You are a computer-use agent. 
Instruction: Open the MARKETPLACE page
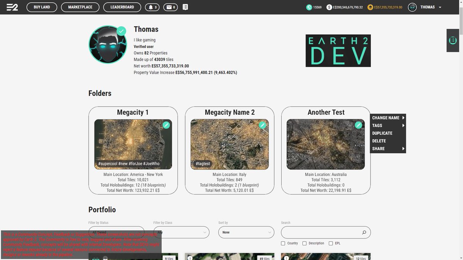pos(80,7)
